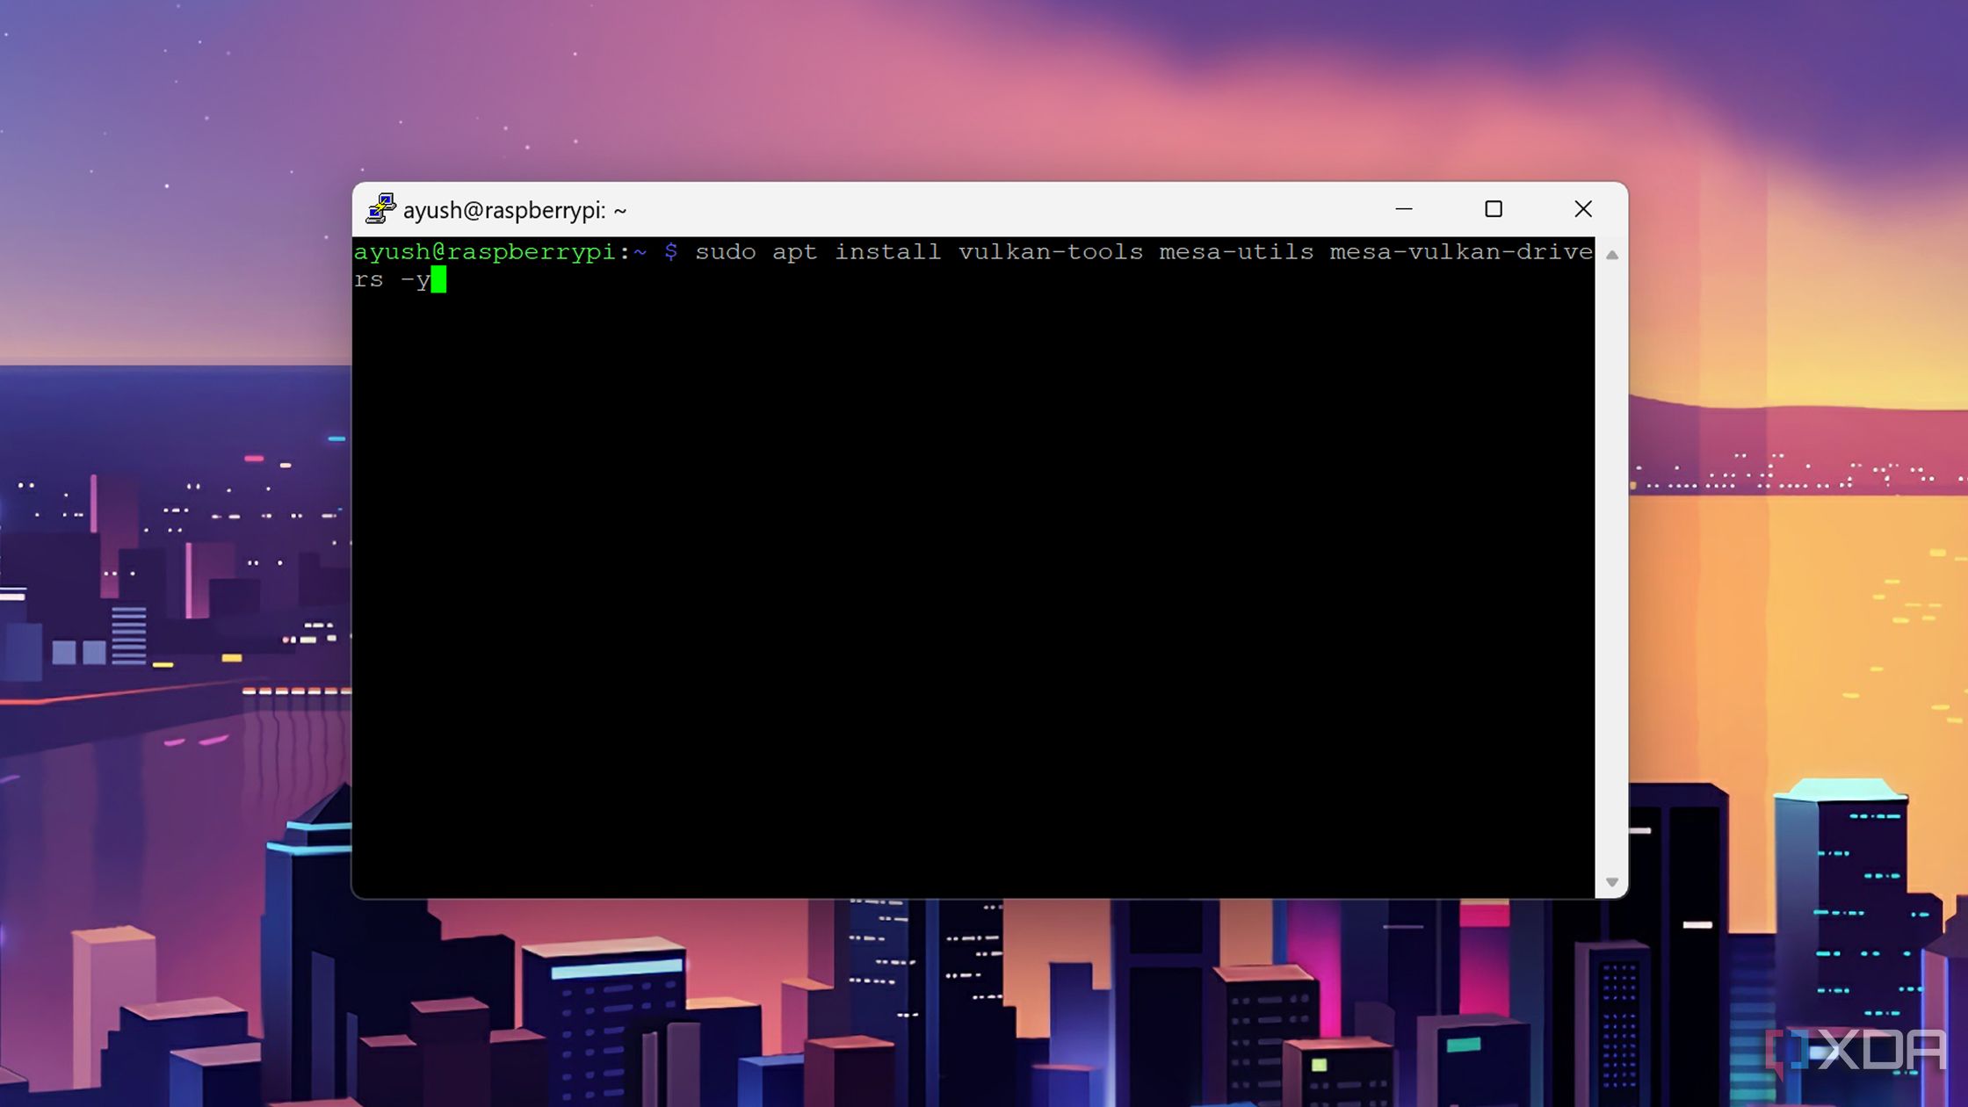The image size is (1968, 1107).
Task: Click the word 'apt' in the command
Action: tap(795, 253)
